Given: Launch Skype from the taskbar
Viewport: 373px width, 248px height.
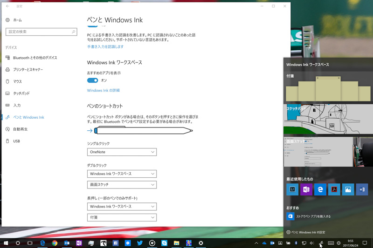Looking at the screenshot, I should (164, 243).
